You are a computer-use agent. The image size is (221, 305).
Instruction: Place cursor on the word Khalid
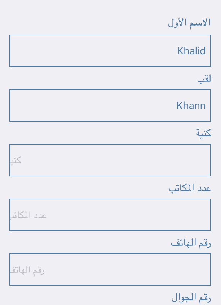pos(191,51)
